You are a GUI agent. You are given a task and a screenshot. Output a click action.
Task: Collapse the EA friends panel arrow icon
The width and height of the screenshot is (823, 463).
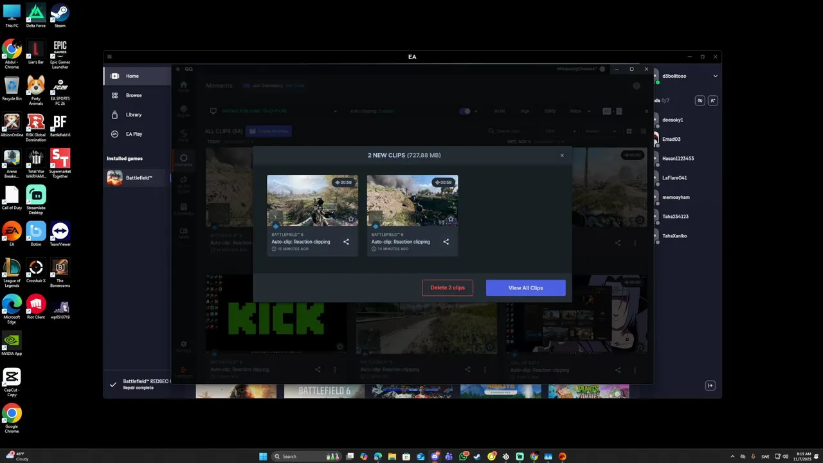710,385
